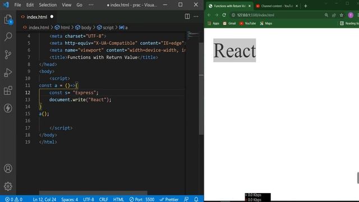Open the Maps bookmark
359x202 pixels.
pyautogui.click(x=266, y=24)
